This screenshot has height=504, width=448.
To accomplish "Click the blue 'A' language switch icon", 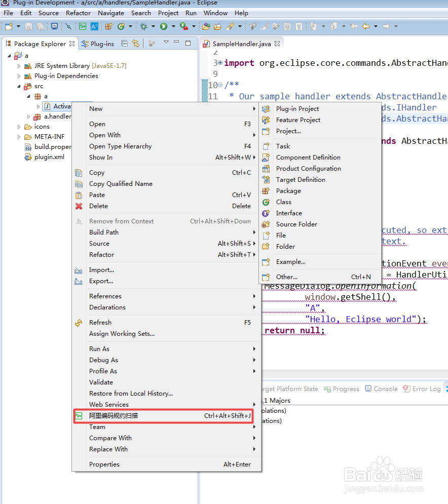I will click(x=94, y=26).
